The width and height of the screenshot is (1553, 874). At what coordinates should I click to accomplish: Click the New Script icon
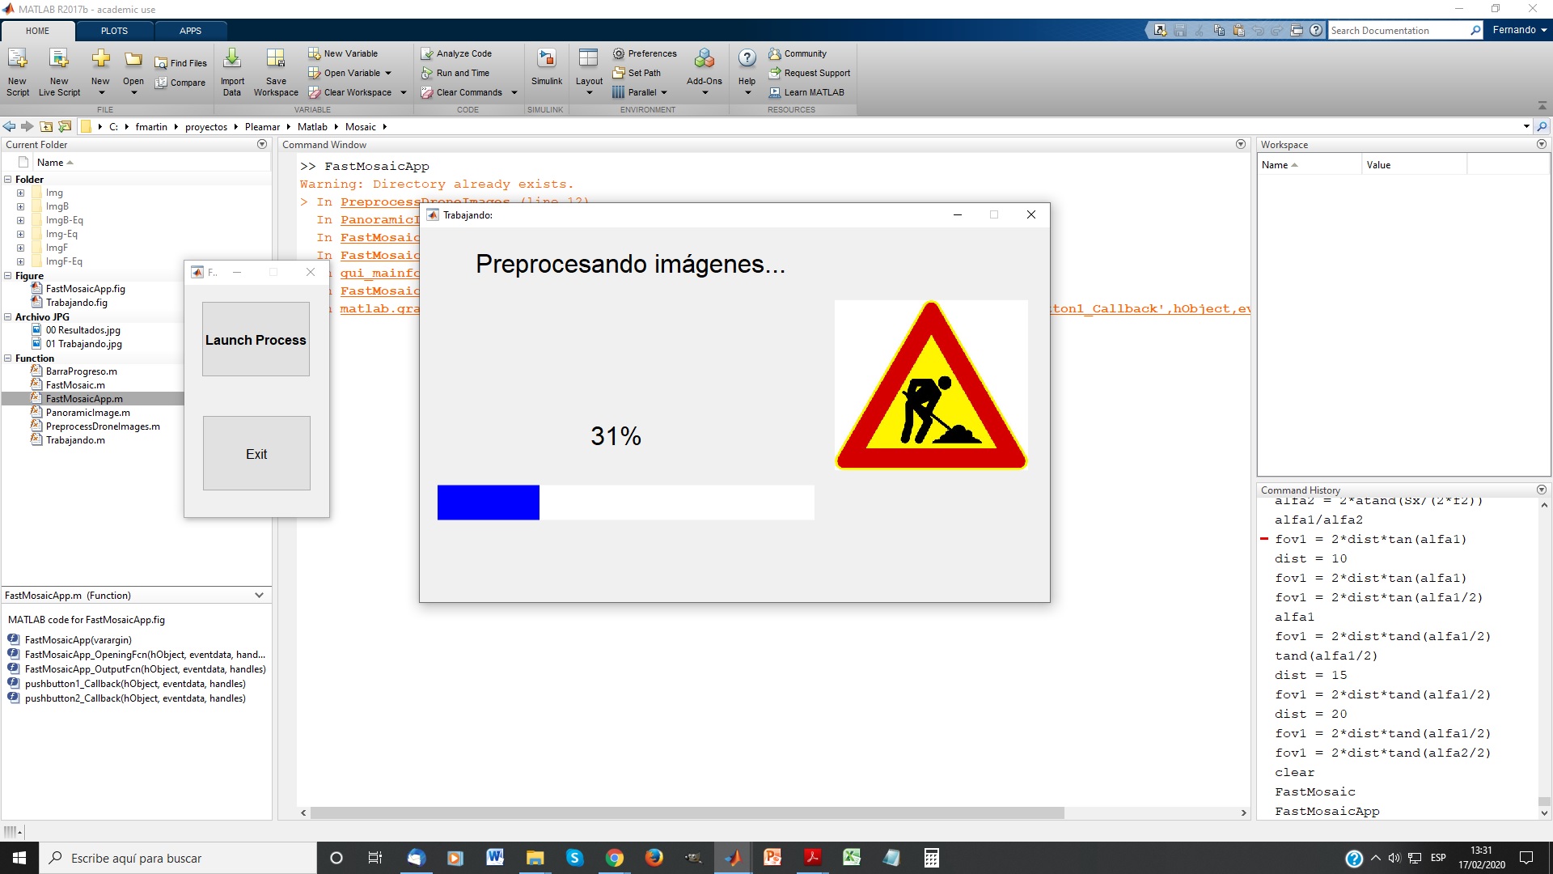[17, 58]
